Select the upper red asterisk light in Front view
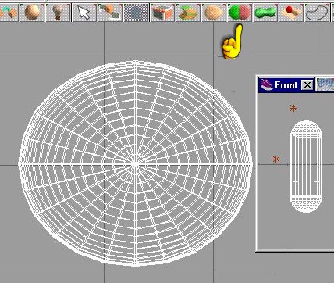334x283 pixels. [x=293, y=108]
